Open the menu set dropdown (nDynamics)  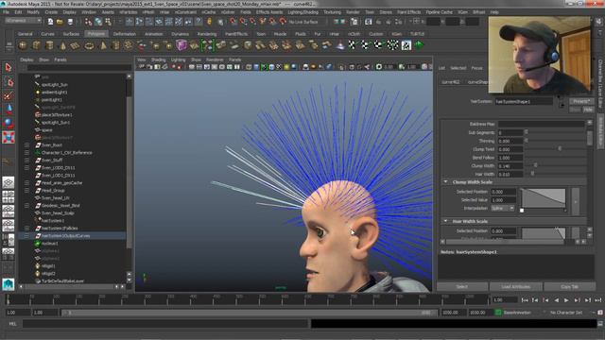23,21
